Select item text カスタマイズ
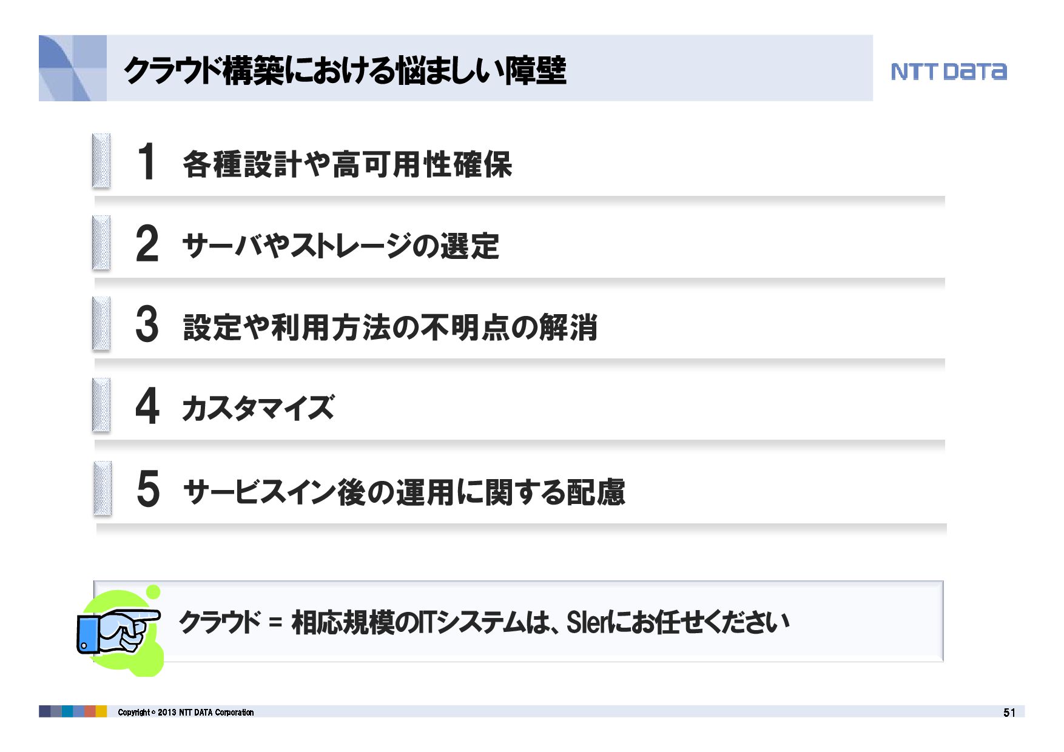 [x=258, y=408]
